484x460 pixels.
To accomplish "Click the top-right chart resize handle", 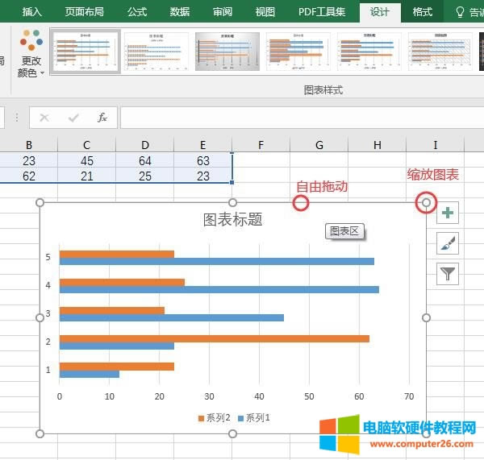I will [x=426, y=203].
